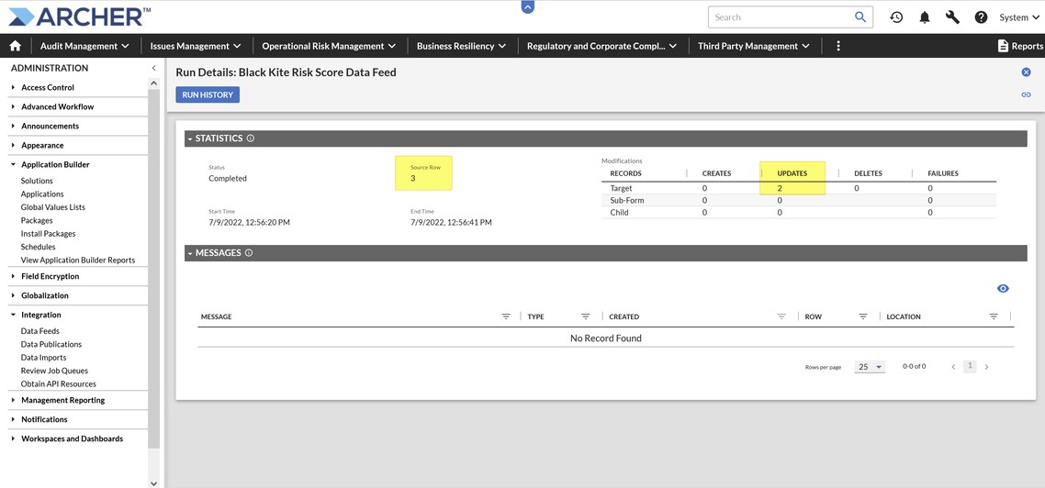Open notifications bell icon
Screen dimensions: 1045x488
(x=925, y=17)
